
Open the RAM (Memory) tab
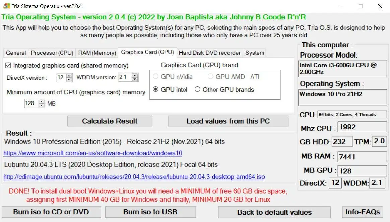tap(97, 53)
